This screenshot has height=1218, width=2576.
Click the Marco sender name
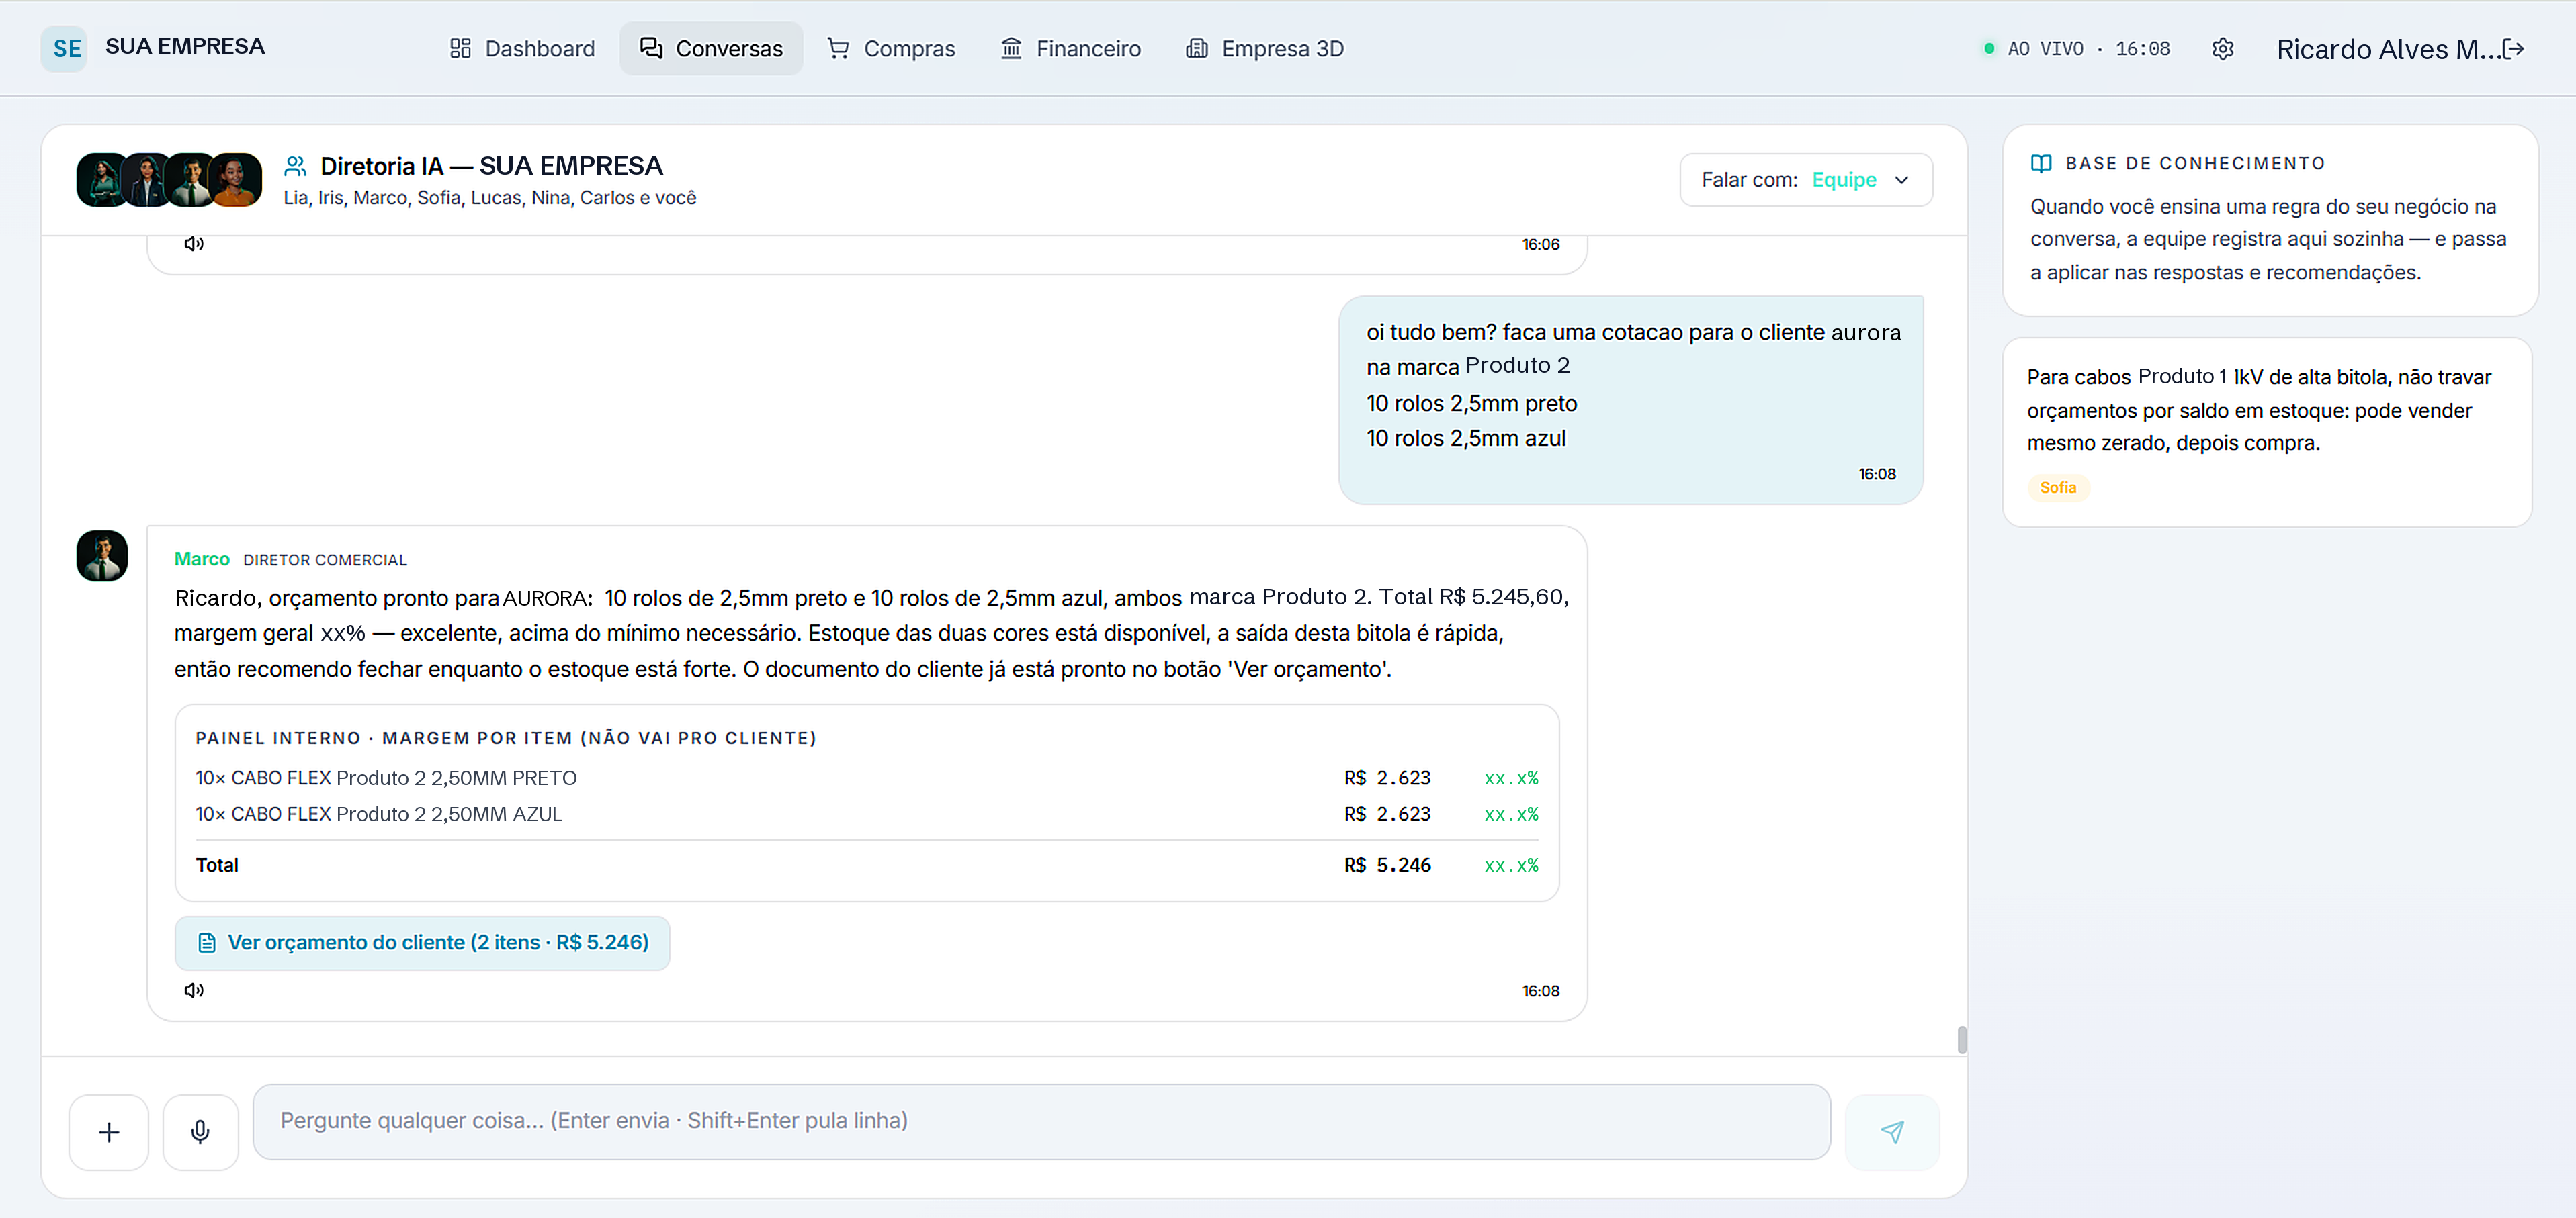[x=202, y=559]
